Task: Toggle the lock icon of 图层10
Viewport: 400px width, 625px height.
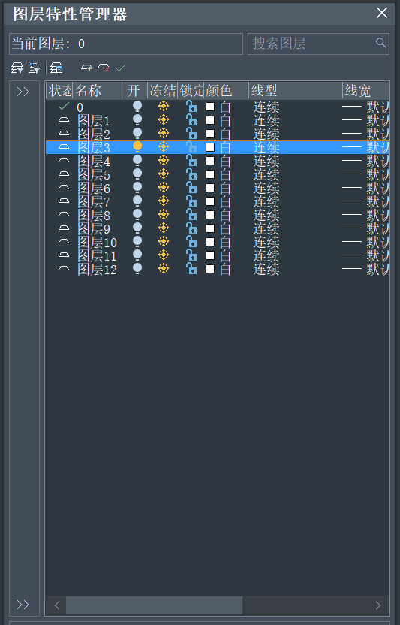Action: tap(191, 242)
